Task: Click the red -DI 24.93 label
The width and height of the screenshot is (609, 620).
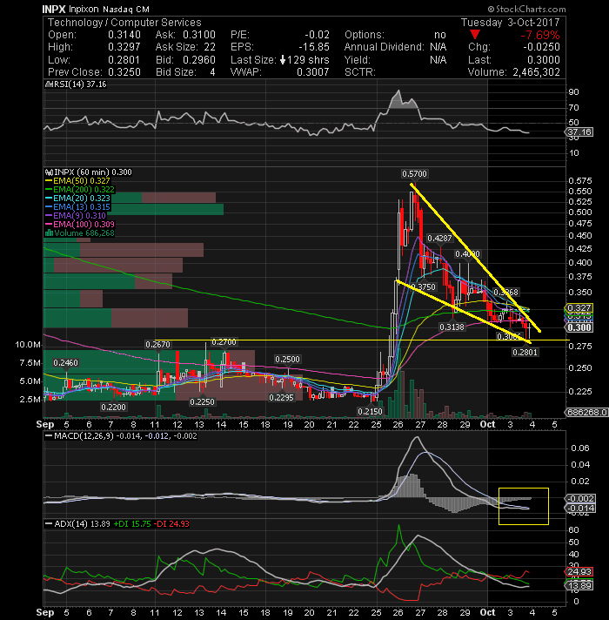Action: click(x=171, y=524)
